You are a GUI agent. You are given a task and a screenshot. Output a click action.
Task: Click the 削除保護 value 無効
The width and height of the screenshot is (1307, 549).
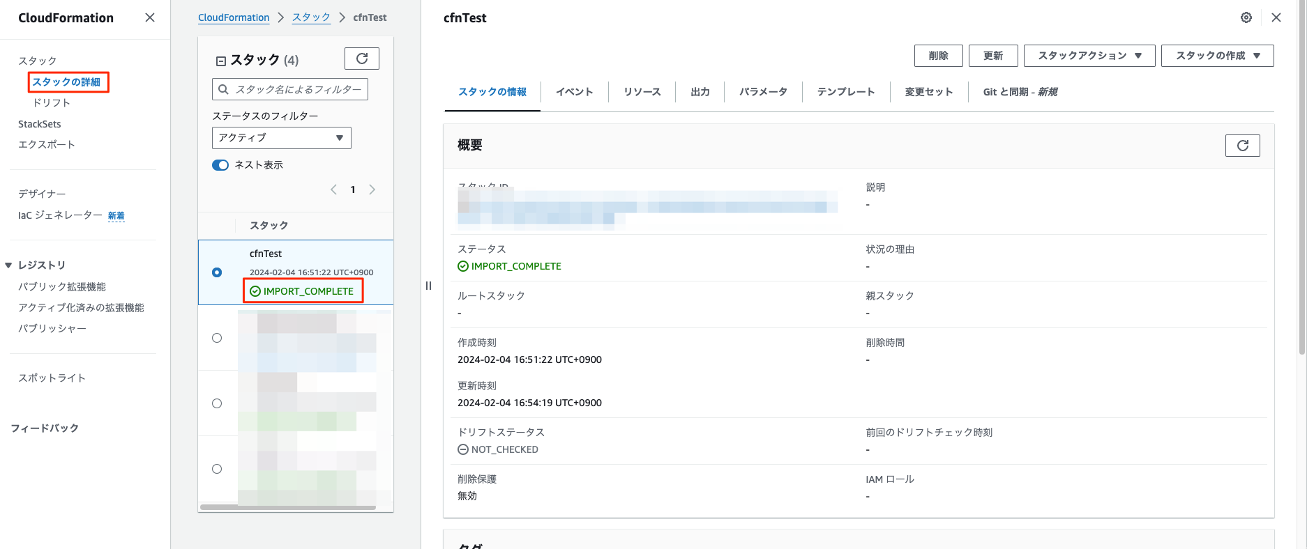[x=467, y=496]
